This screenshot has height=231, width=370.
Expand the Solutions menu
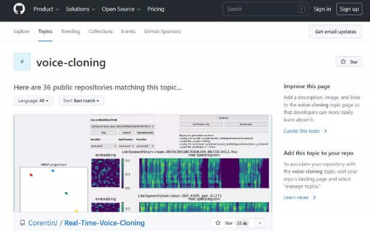click(80, 9)
